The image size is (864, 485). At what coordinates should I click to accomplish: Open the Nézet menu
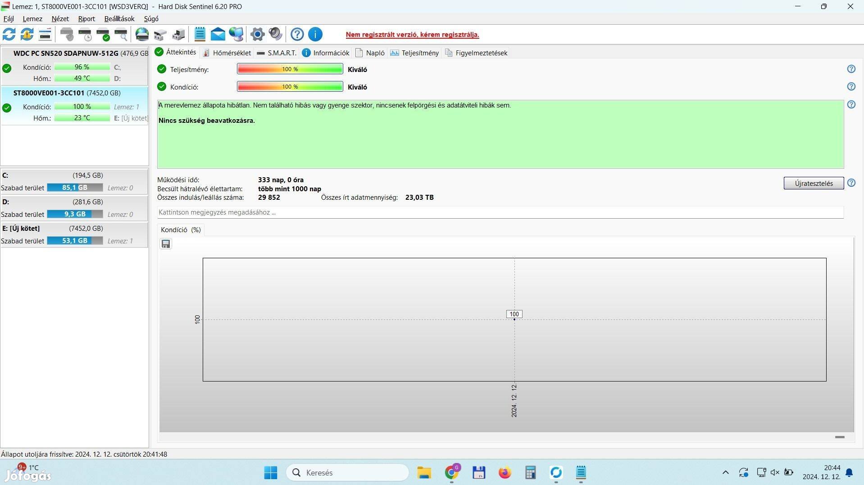(x=60, y=19)
